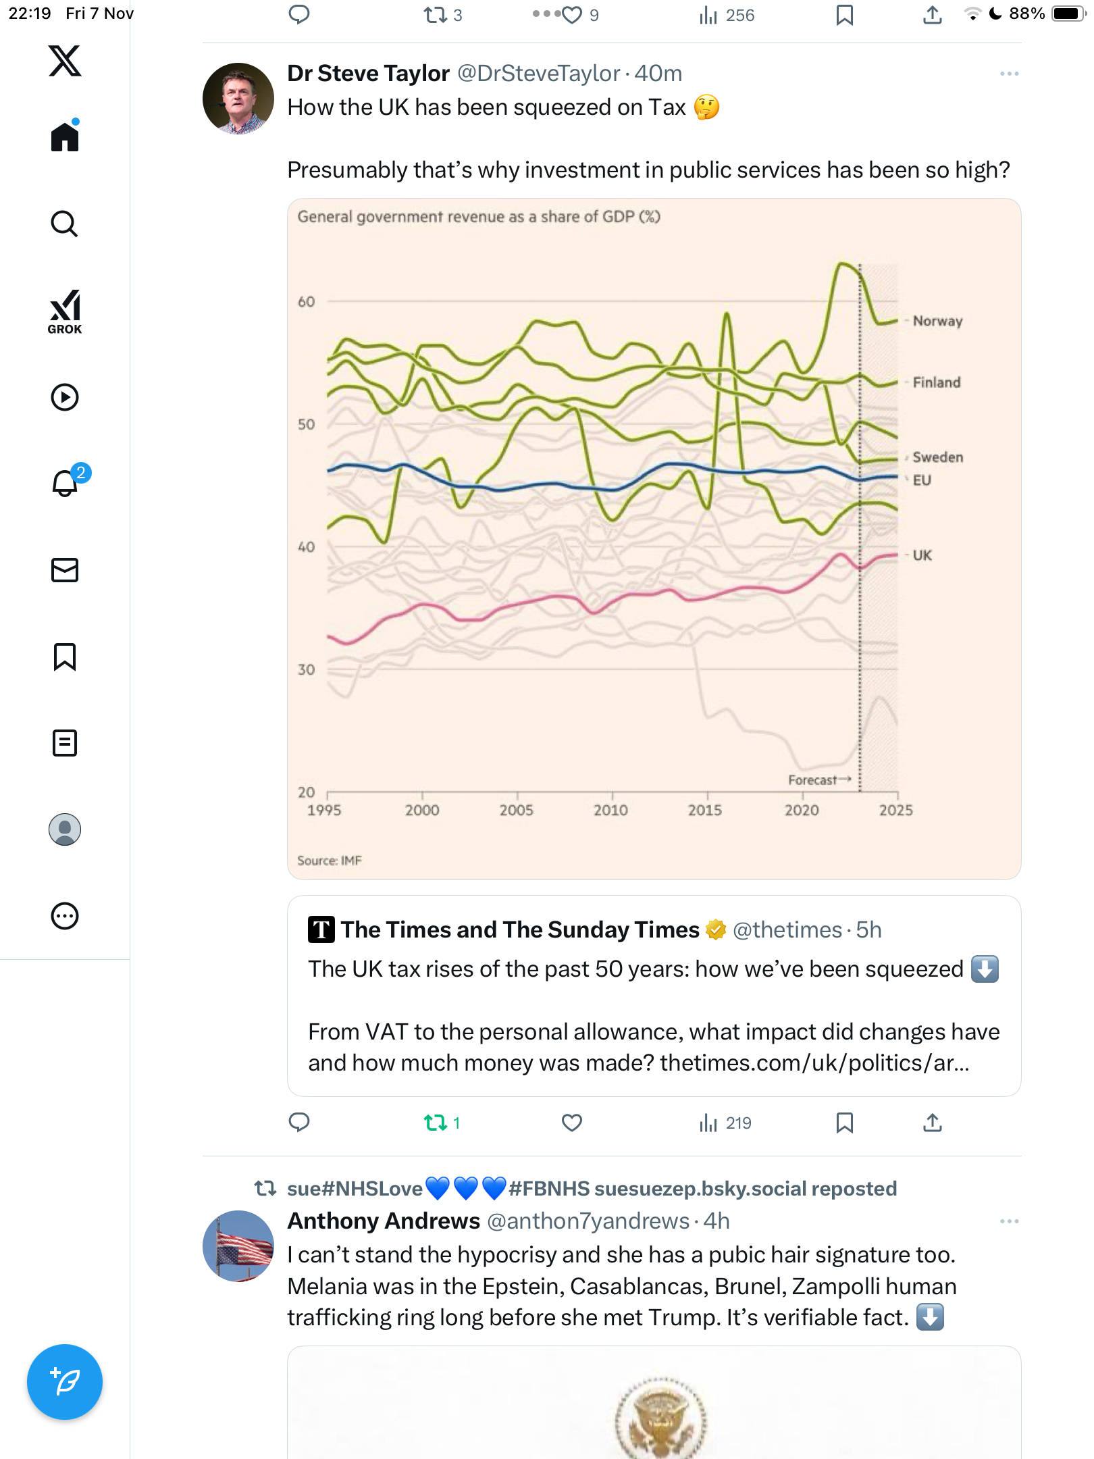Screen dimensions: 1094x1459
Task: Expand the sidebar More circle menu
Action: coord(65,916)
